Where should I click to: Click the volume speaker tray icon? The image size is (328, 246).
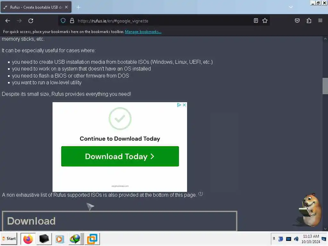tap(296, 239)
